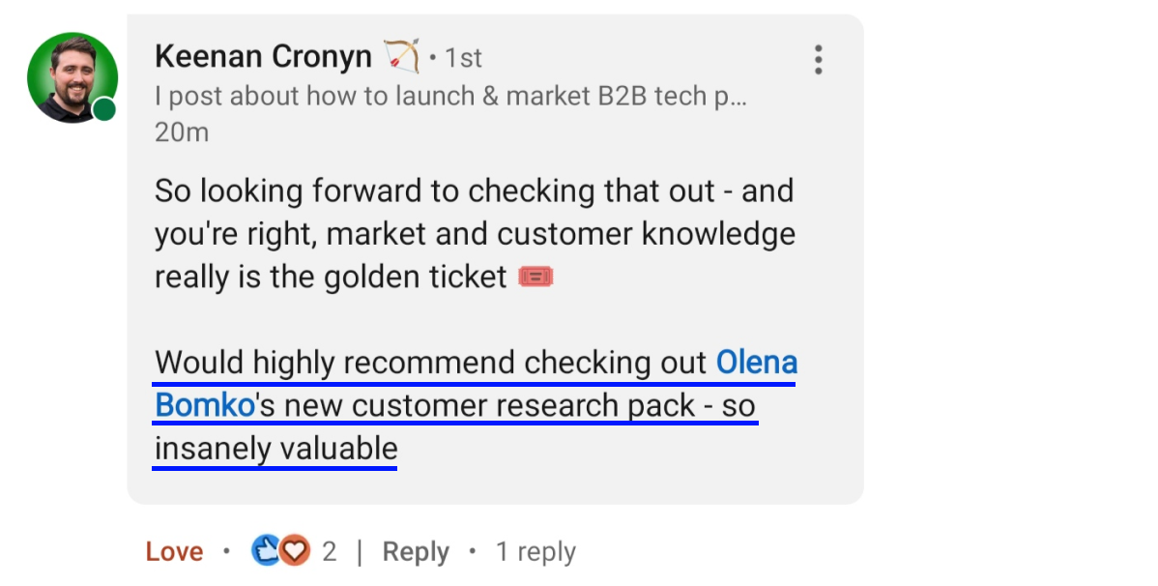Viewport: 1158px width, 586px height.
Task: Click the bow and arrow emoji
Action: [401, 57]
